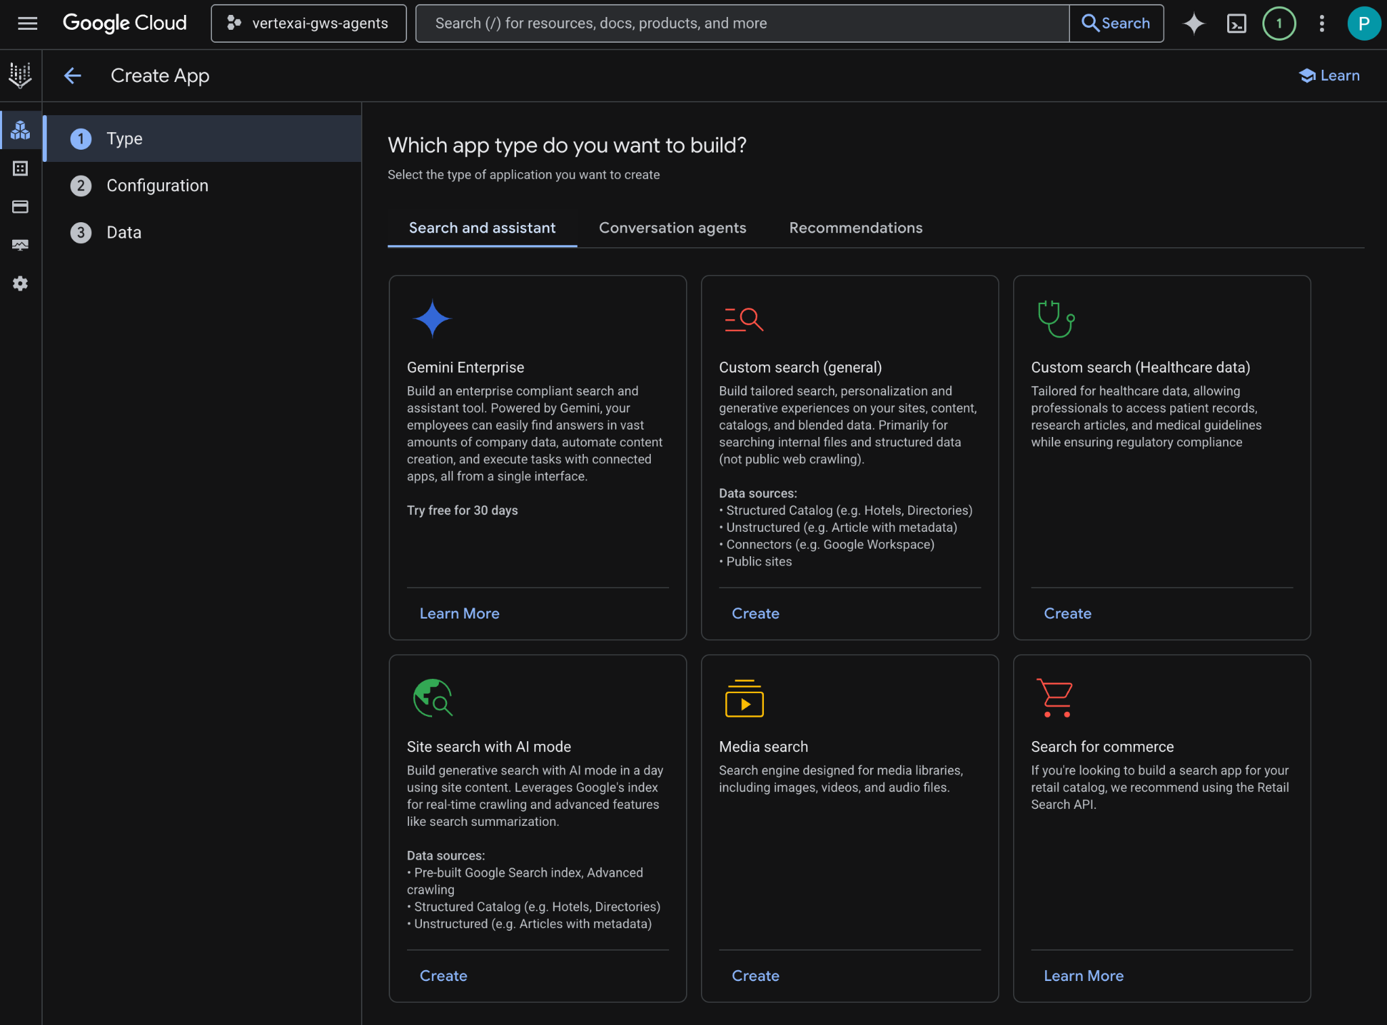Open the Data Stores sidebar icon
The width and height of the screenshot is (1387, 1025).
20,169
